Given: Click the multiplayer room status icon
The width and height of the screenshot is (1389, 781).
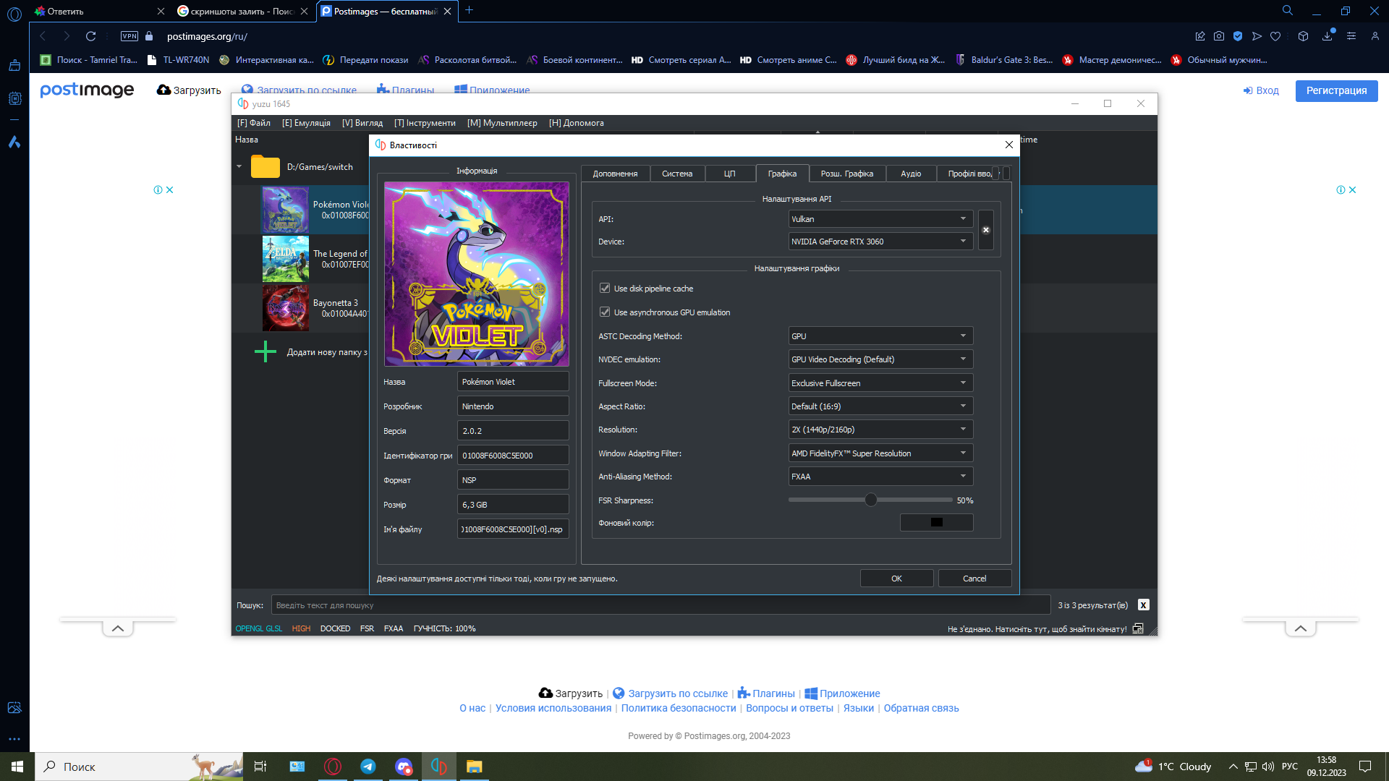Looking at the screenshot, I should point(1138,629).
